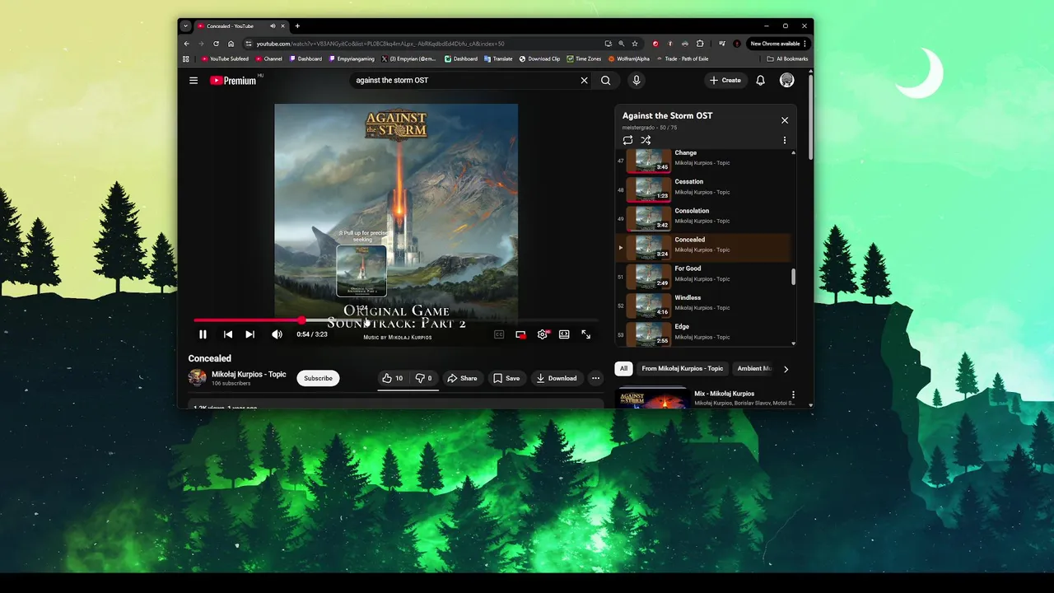The width and height of the screenshot is (1054, 593).
Task: Subscribe to Mikołaj Kurpios - Topic
Action: pos(318,378)
